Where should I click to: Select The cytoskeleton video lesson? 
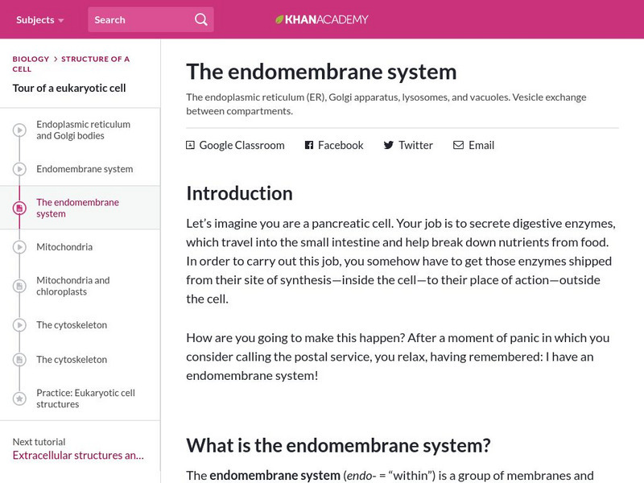pos(72,325)
